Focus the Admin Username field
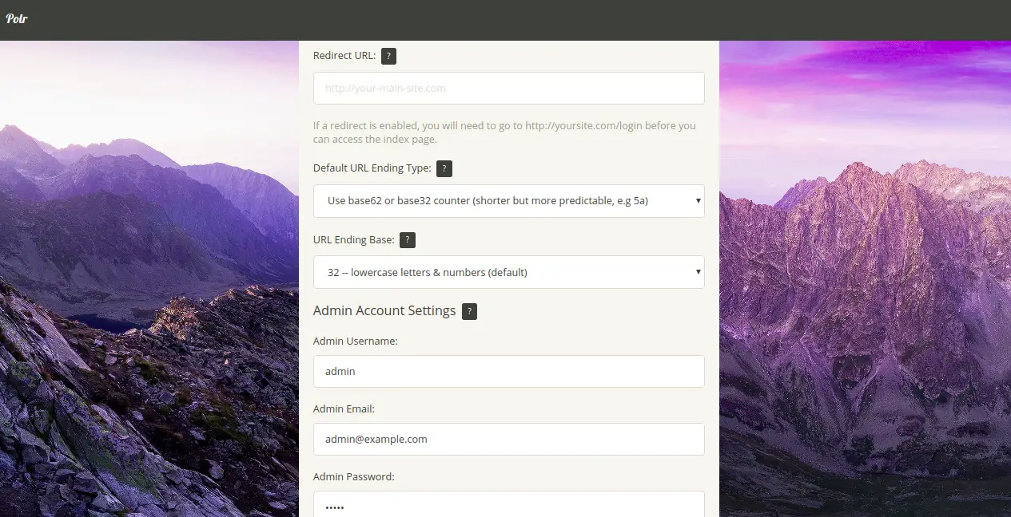This screenshot has height=517, width=1011. (x=509, y=371)
